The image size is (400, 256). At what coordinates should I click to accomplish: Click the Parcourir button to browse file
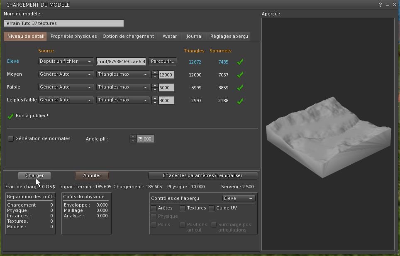coord(163,62)
